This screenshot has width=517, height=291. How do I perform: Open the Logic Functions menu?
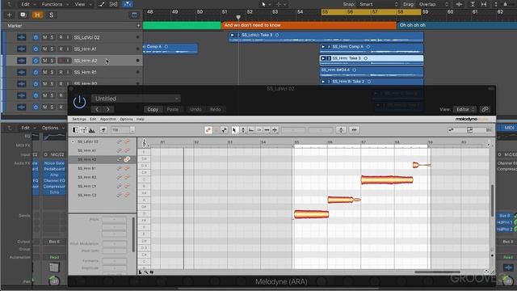point(55,4)
